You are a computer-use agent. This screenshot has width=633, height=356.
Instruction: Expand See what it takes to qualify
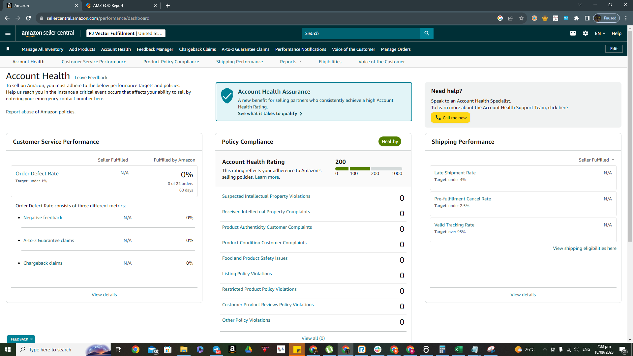[270, 113]
